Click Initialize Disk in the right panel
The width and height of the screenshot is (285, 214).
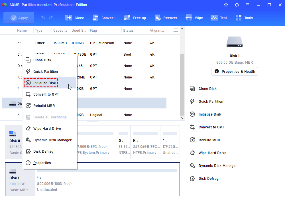tap(205, 114)
